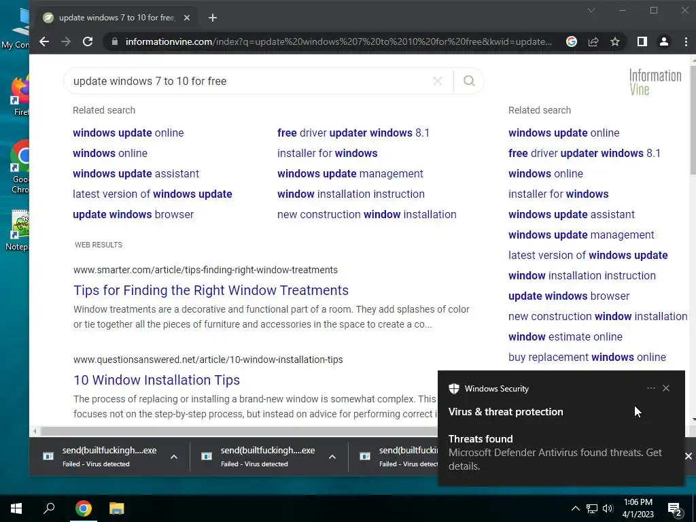Open taskbar search
Screen dimensions: 696x522
tap(49, 508)
